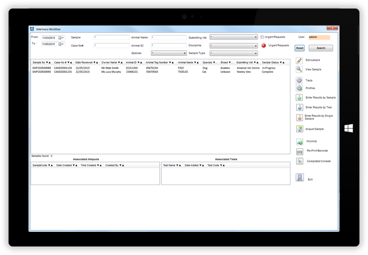
Task: Click Enter Results by Single Sample icon
Action: click(299, 117)
